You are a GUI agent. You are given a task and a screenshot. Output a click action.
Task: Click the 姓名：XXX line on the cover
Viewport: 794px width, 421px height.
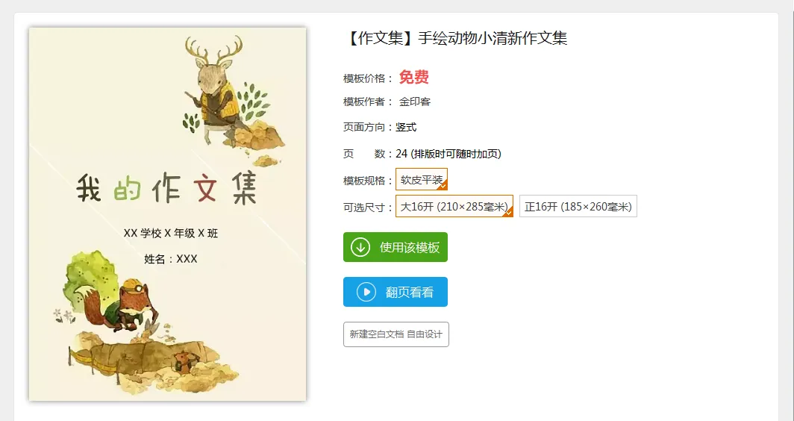pos(171,259)
